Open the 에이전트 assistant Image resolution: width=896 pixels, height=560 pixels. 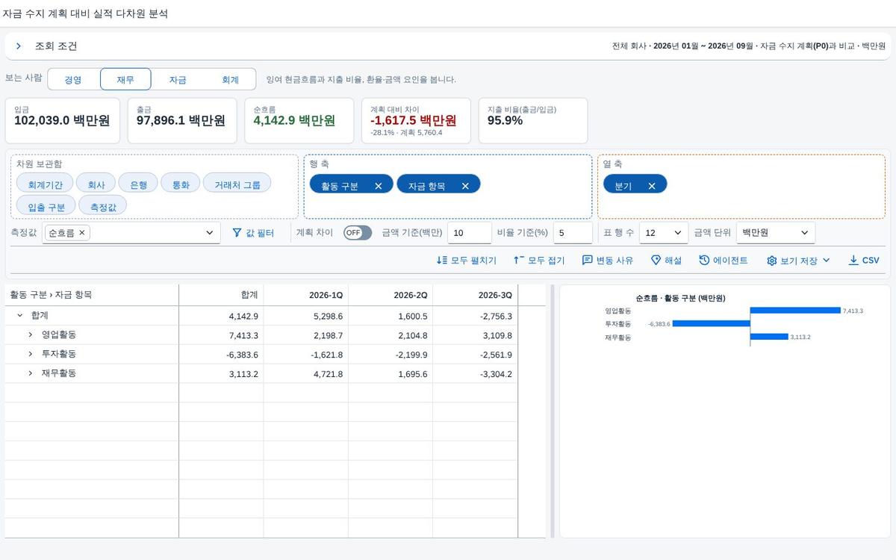[x=724, y=261]
